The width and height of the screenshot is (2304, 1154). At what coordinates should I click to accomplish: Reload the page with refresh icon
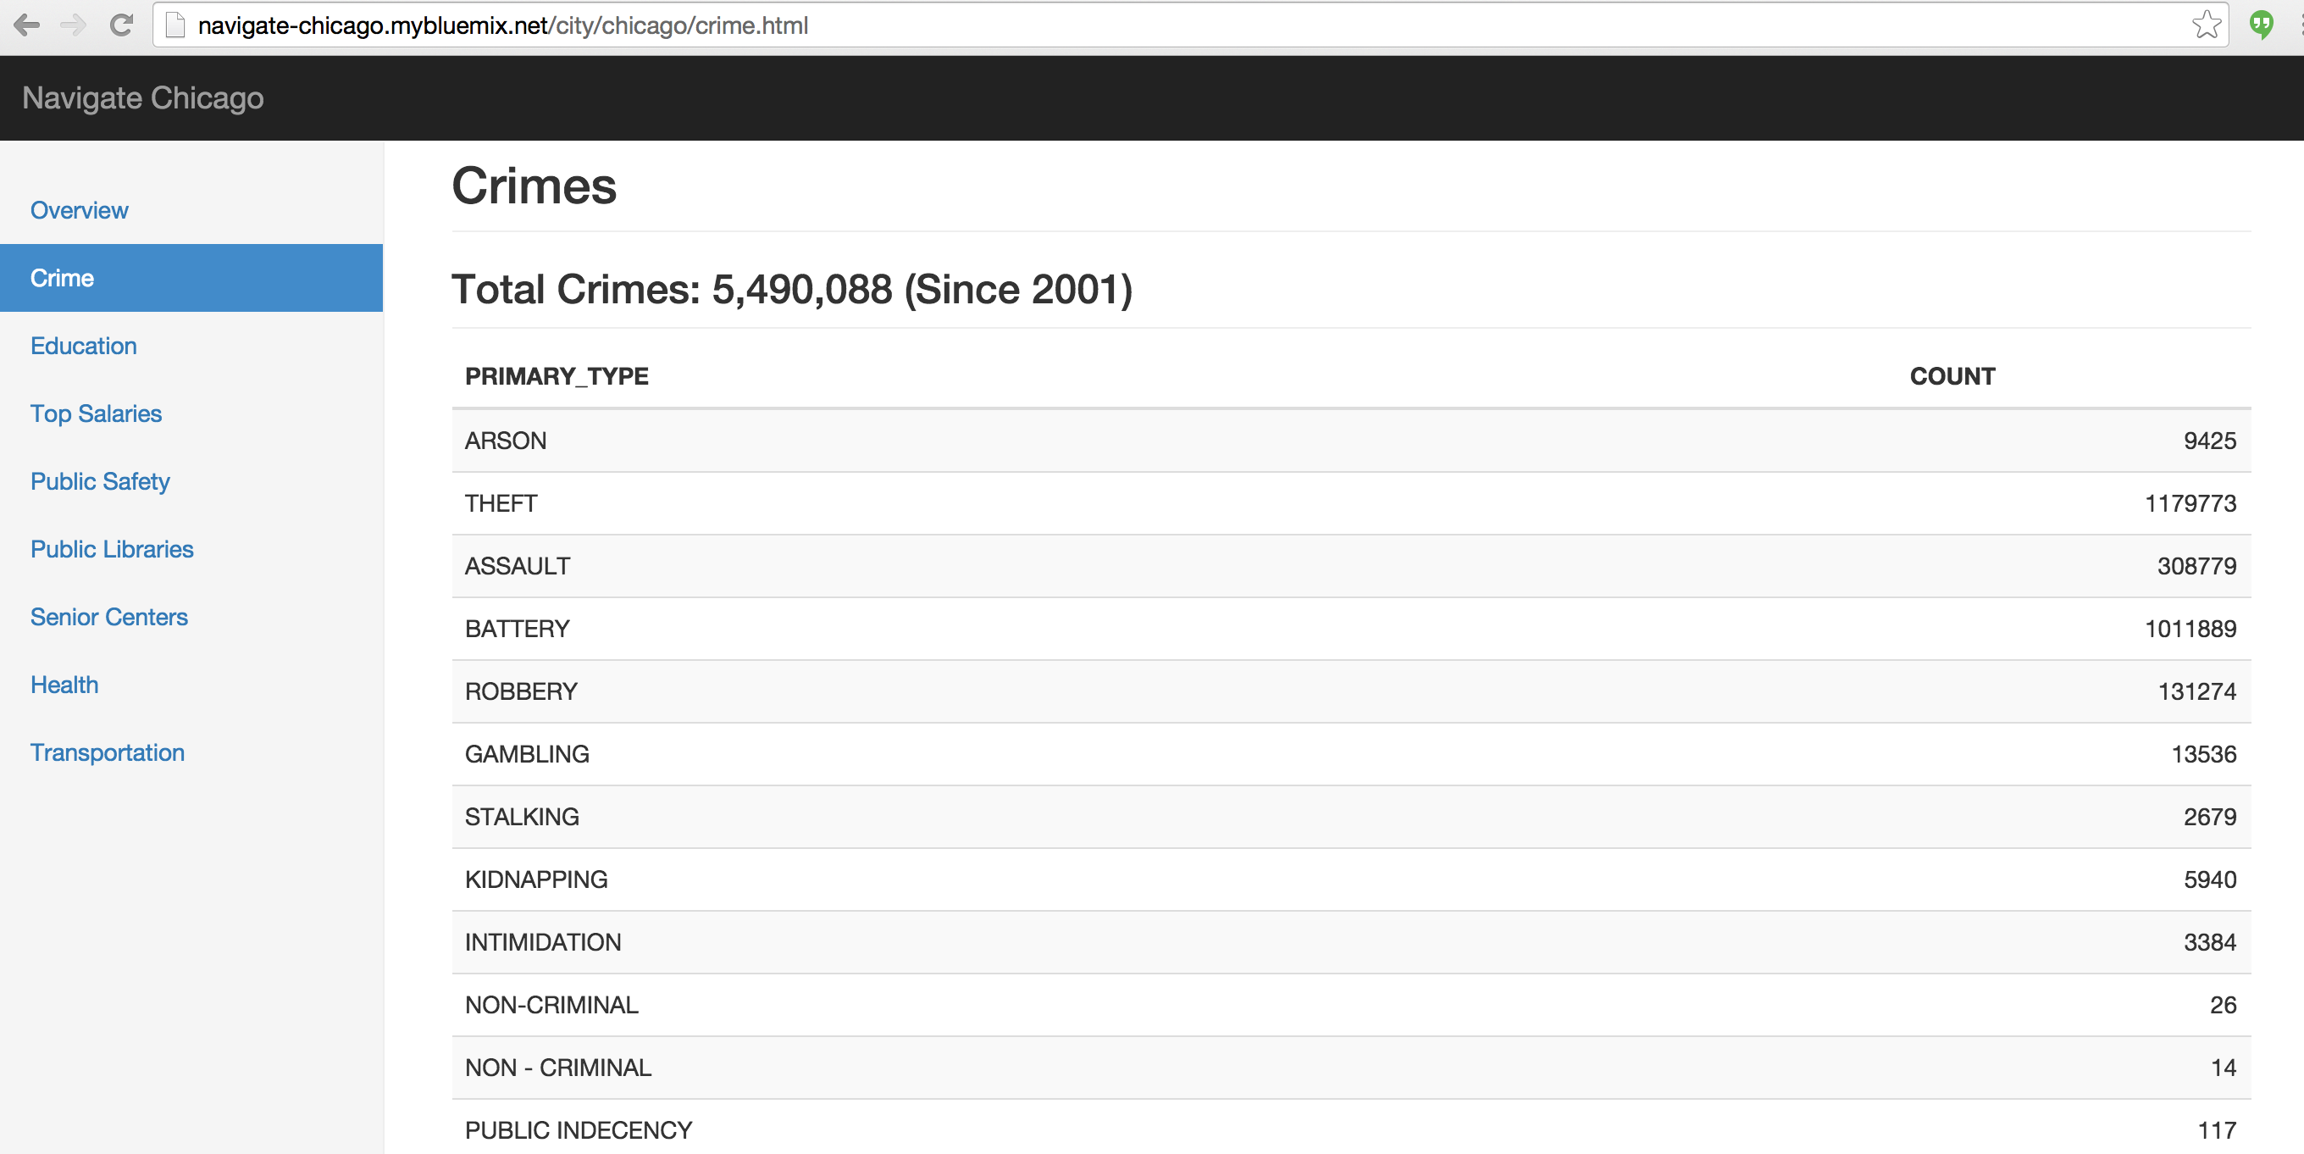coord(122,25)
